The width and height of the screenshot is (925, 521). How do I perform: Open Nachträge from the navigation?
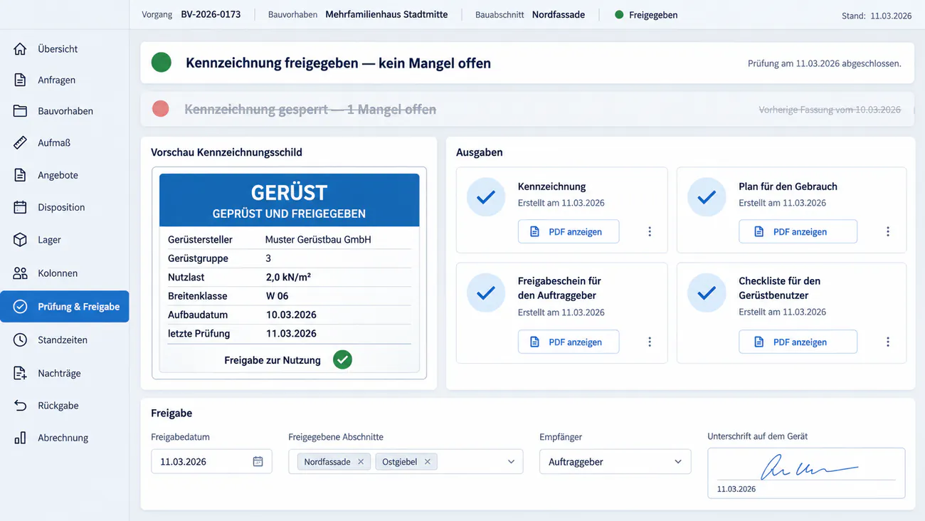[64, 373]
